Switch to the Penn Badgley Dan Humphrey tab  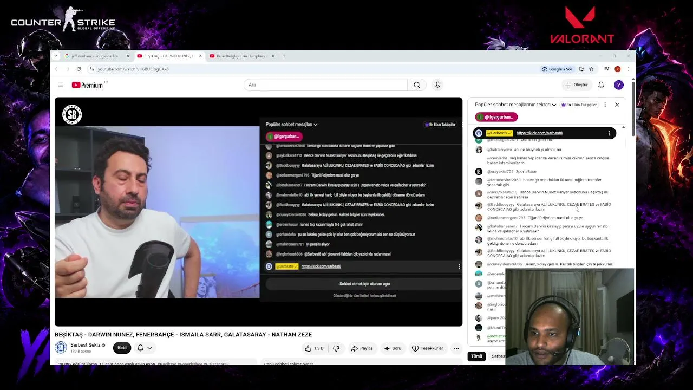point(241,56)
